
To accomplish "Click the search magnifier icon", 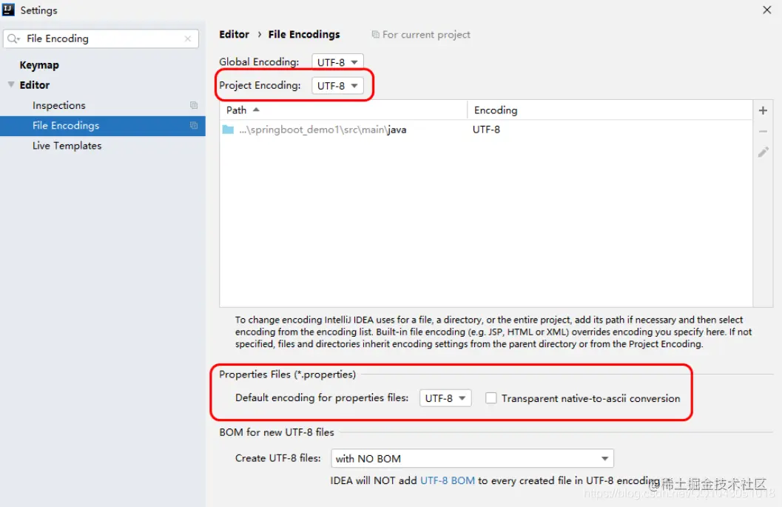I will pyautogui.click(x=13, y=38).
